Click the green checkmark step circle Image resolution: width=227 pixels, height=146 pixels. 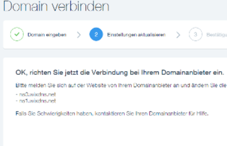[x=17, y=34]
